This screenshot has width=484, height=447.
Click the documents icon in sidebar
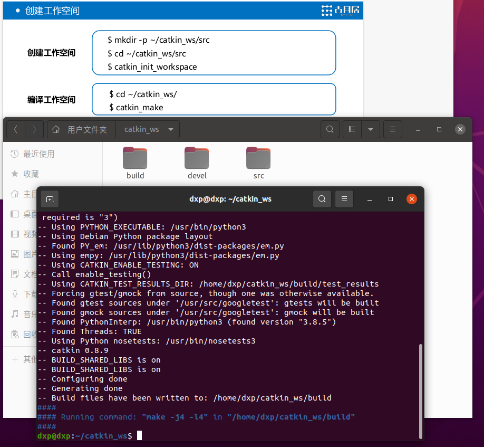pos(15,274)
